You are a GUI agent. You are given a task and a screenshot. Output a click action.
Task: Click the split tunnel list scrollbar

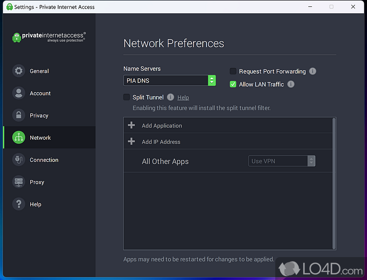click(x=334, y=183)
